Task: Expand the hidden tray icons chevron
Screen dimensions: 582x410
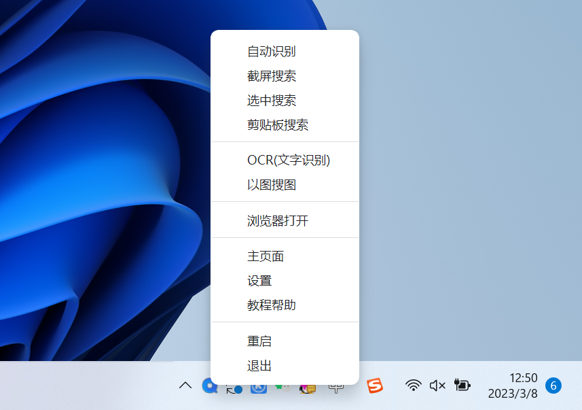Action: tap(185, 386)
